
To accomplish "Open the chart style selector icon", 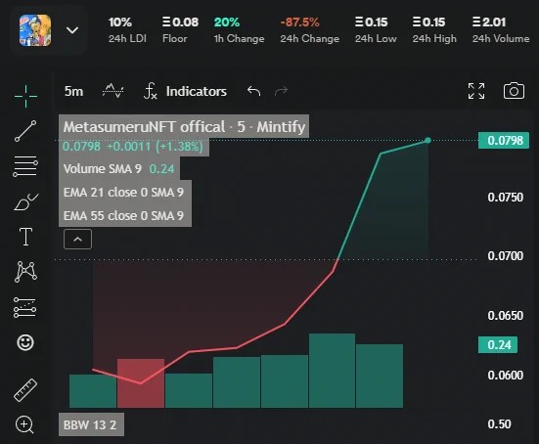I will pos(113,91).
